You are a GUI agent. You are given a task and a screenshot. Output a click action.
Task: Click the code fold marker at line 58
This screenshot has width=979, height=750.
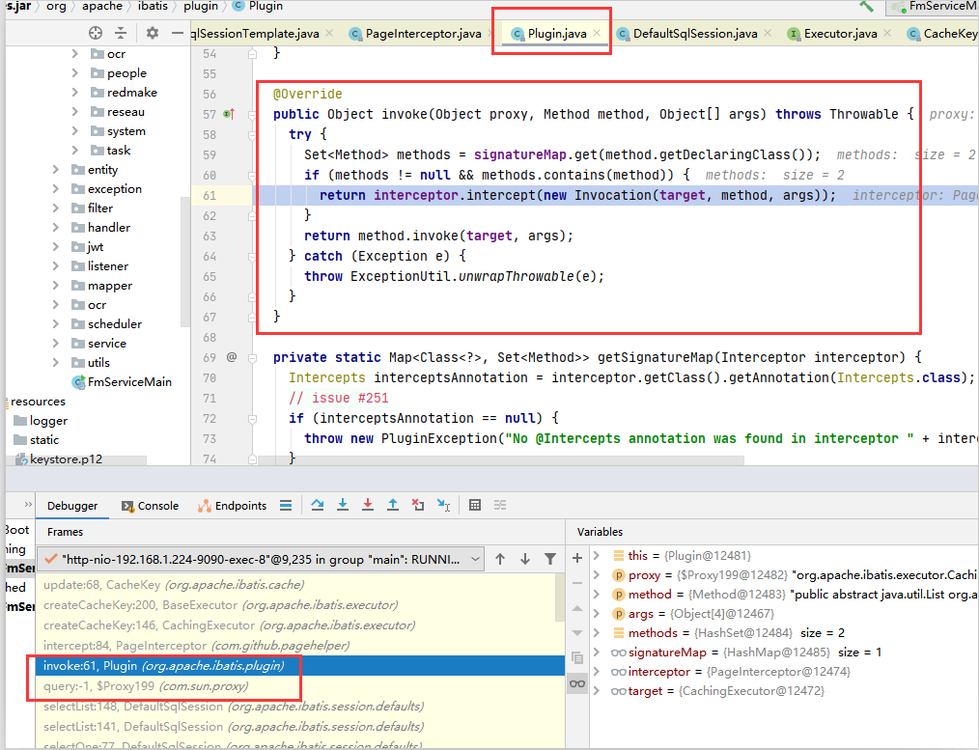click(x=252, y=135)
